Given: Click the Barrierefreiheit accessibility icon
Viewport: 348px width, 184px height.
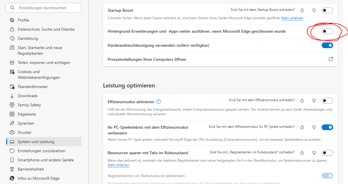Looking at the screenshot, I should pyautogui.click(x=12, y=169).
